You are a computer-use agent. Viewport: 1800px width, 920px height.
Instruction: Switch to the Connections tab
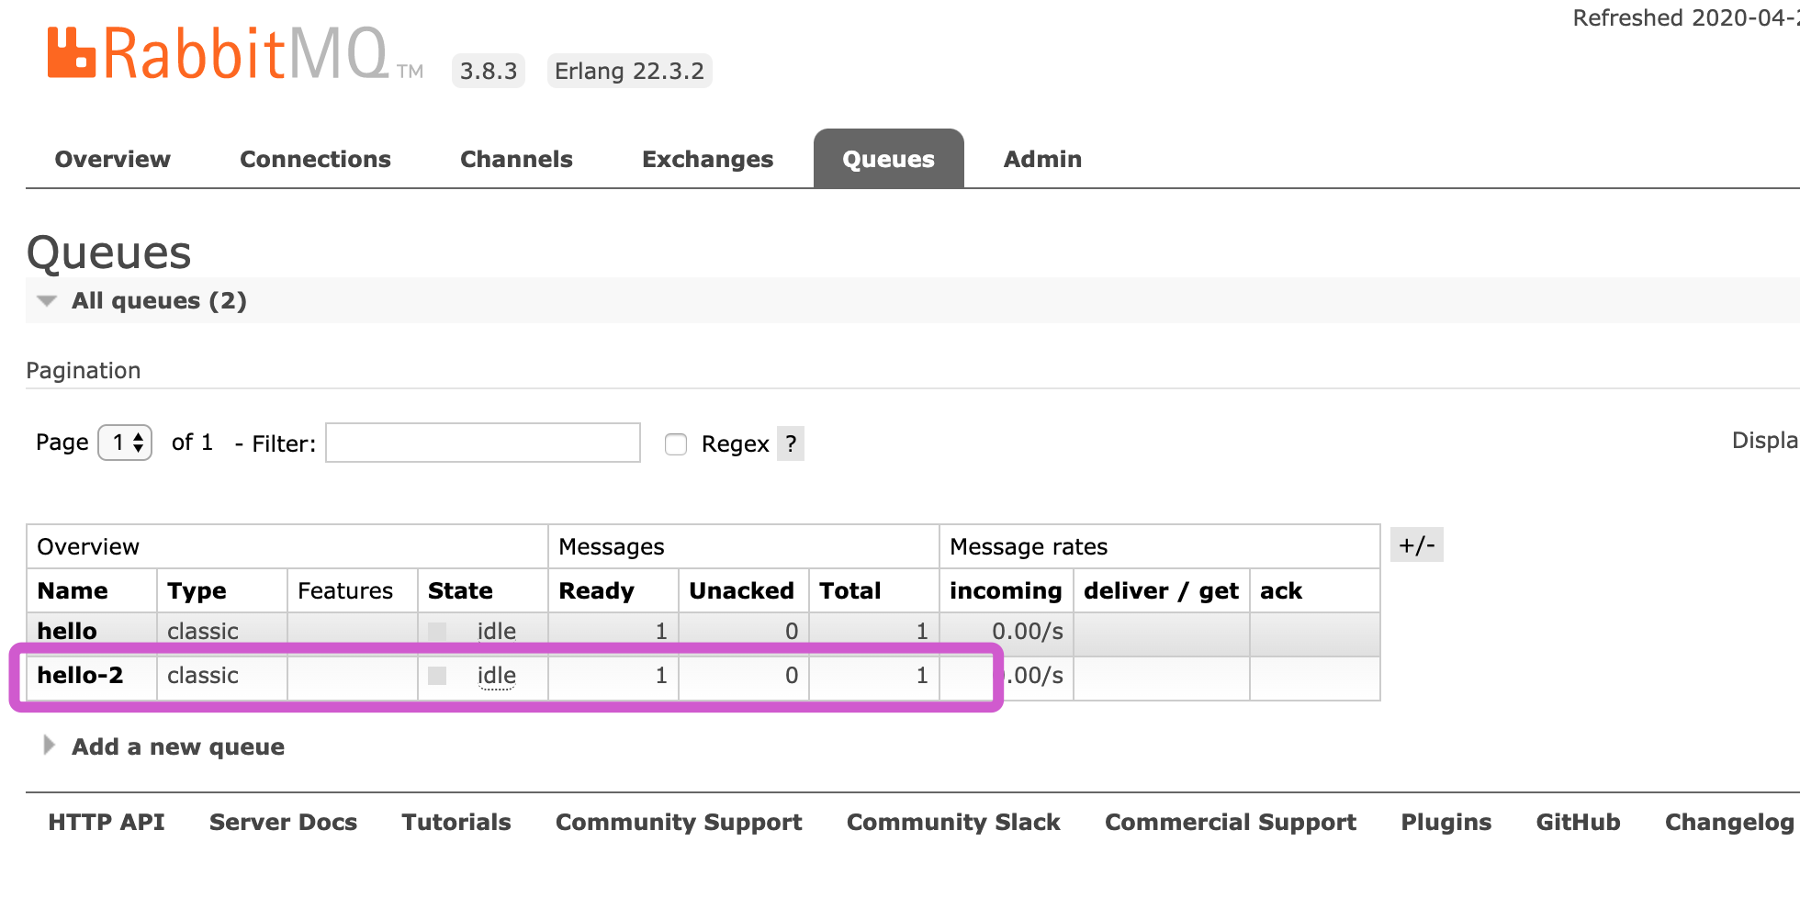315,160
